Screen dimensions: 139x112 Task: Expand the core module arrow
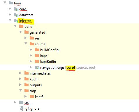click(x=10, y=8)
